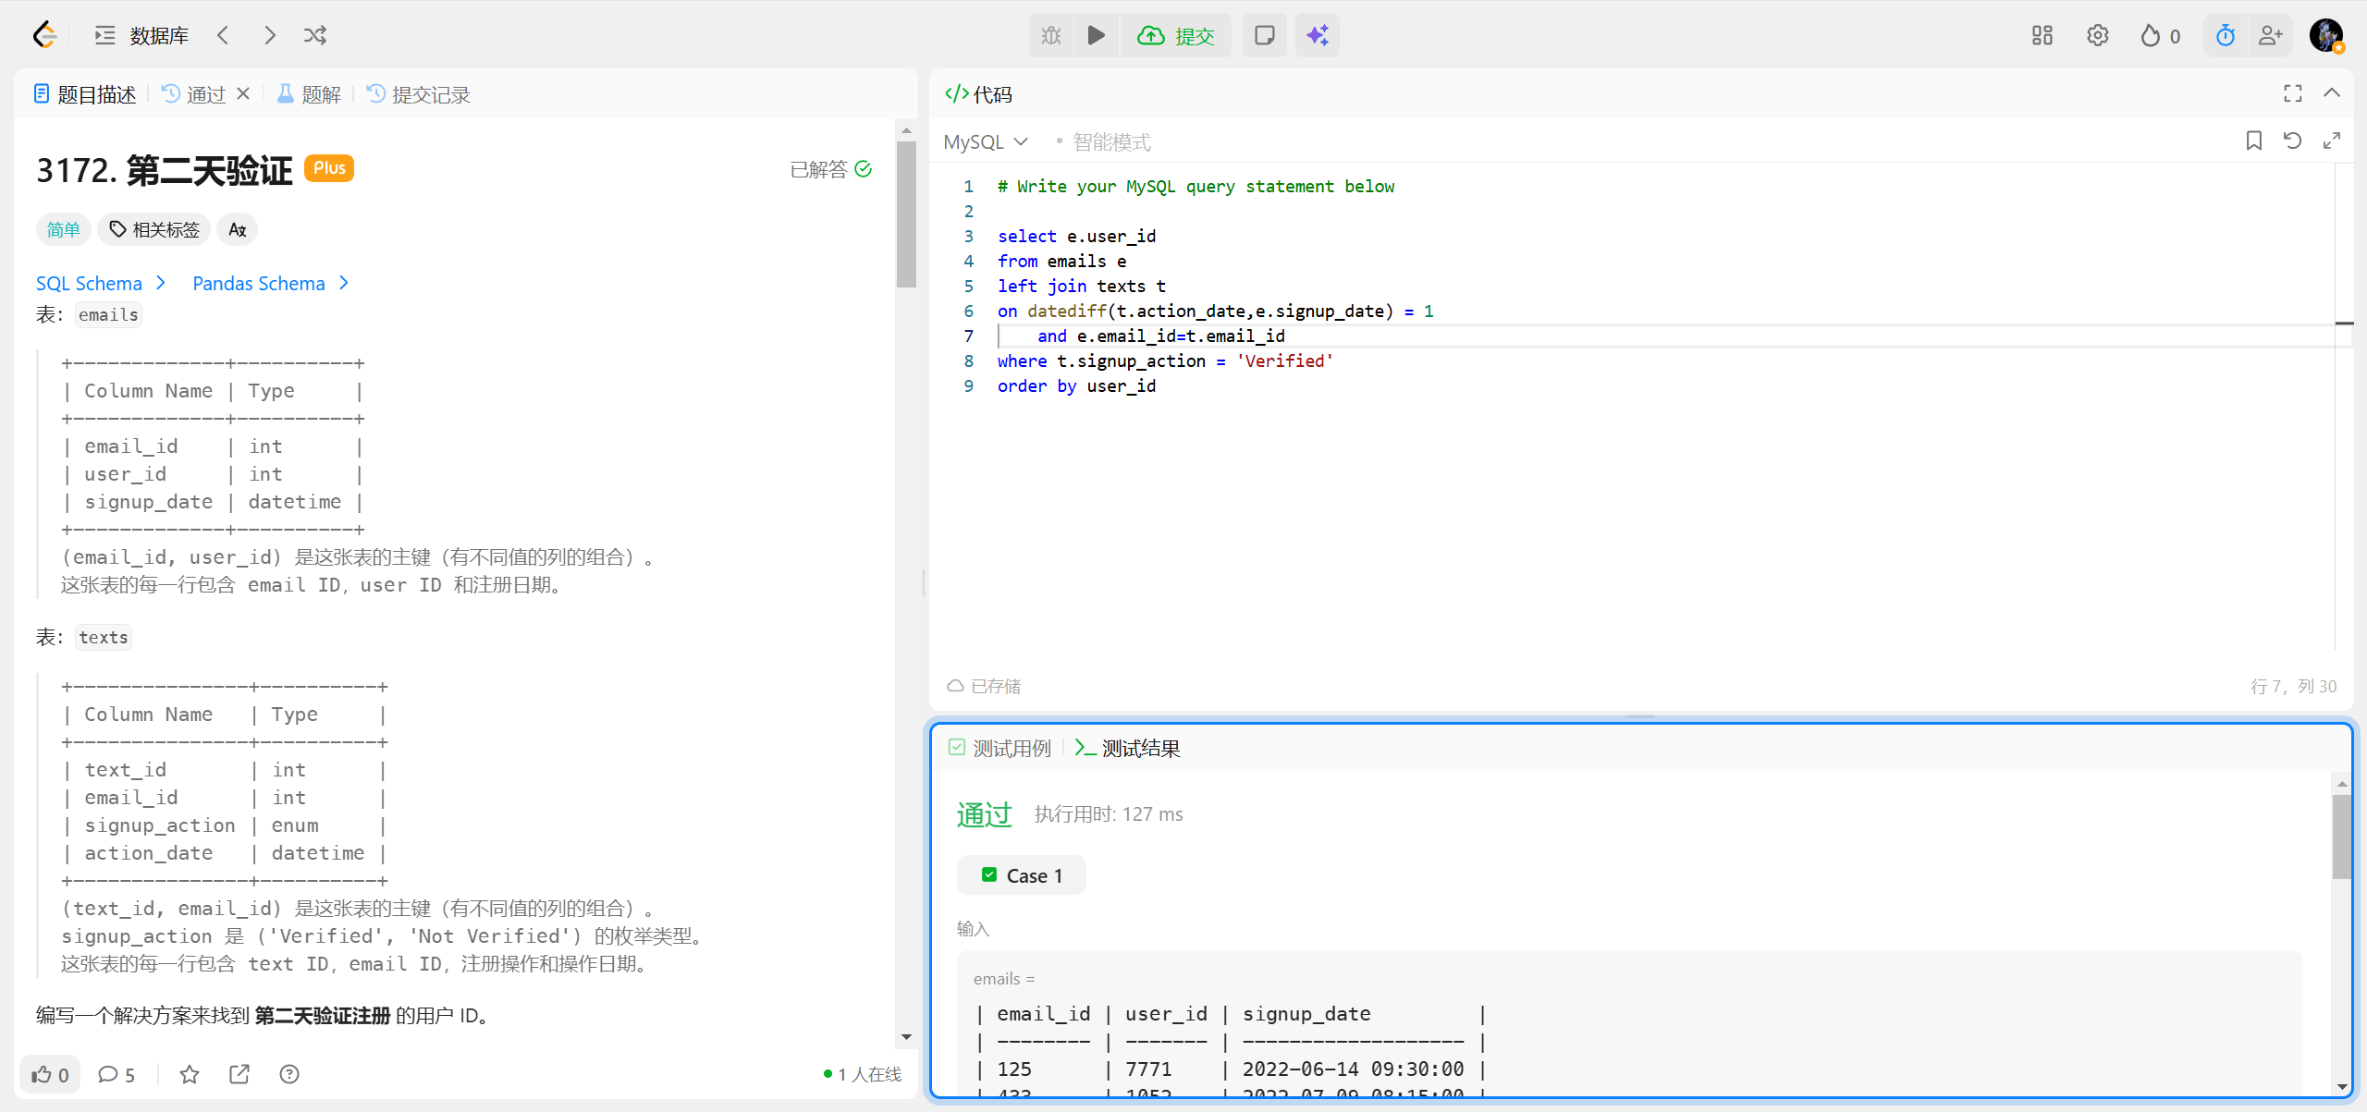Select the Case 1 result button
Screen dimensions: 2367x1112
[x=1022, y=875]
